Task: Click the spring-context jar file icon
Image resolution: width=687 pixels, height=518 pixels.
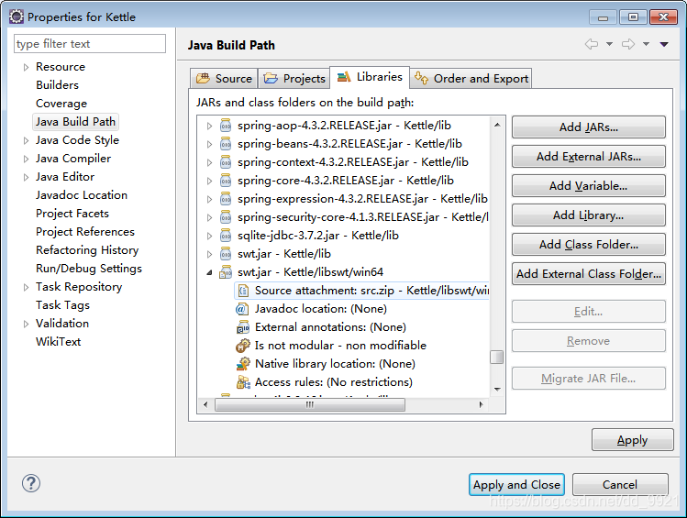Action: point(226,162)
